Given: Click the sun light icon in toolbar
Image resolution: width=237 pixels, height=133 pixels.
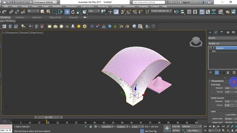Looking at the screenshot, I should (79, 26).
